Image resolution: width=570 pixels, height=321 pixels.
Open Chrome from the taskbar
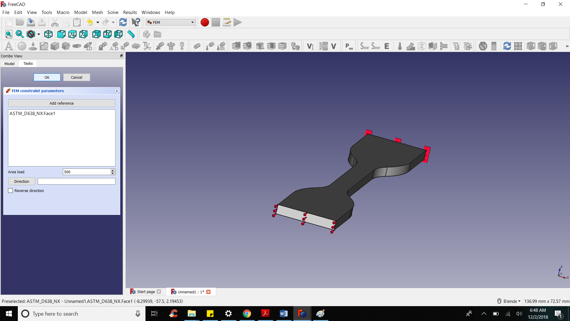247,314
